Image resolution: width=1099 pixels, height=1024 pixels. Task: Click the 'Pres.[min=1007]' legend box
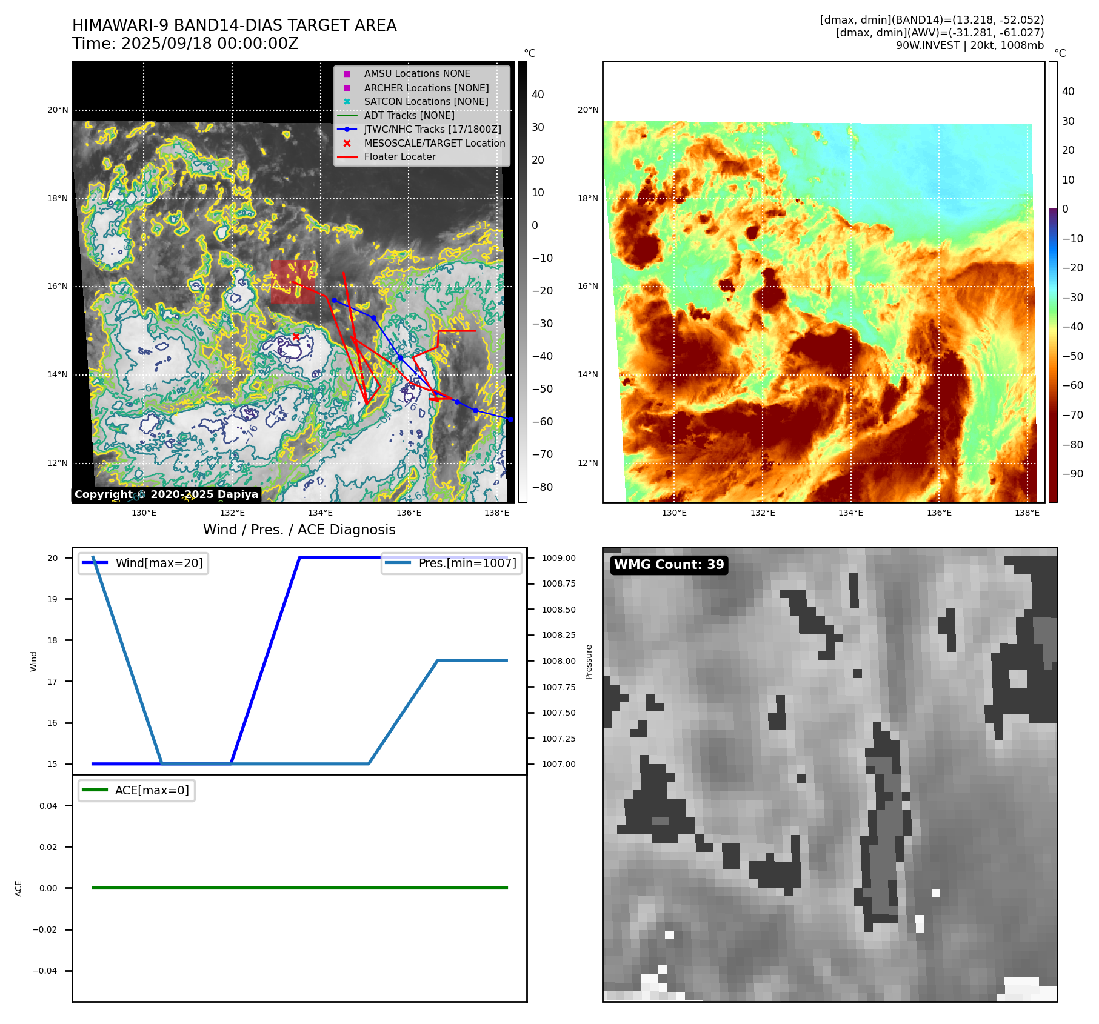[452, 563]
